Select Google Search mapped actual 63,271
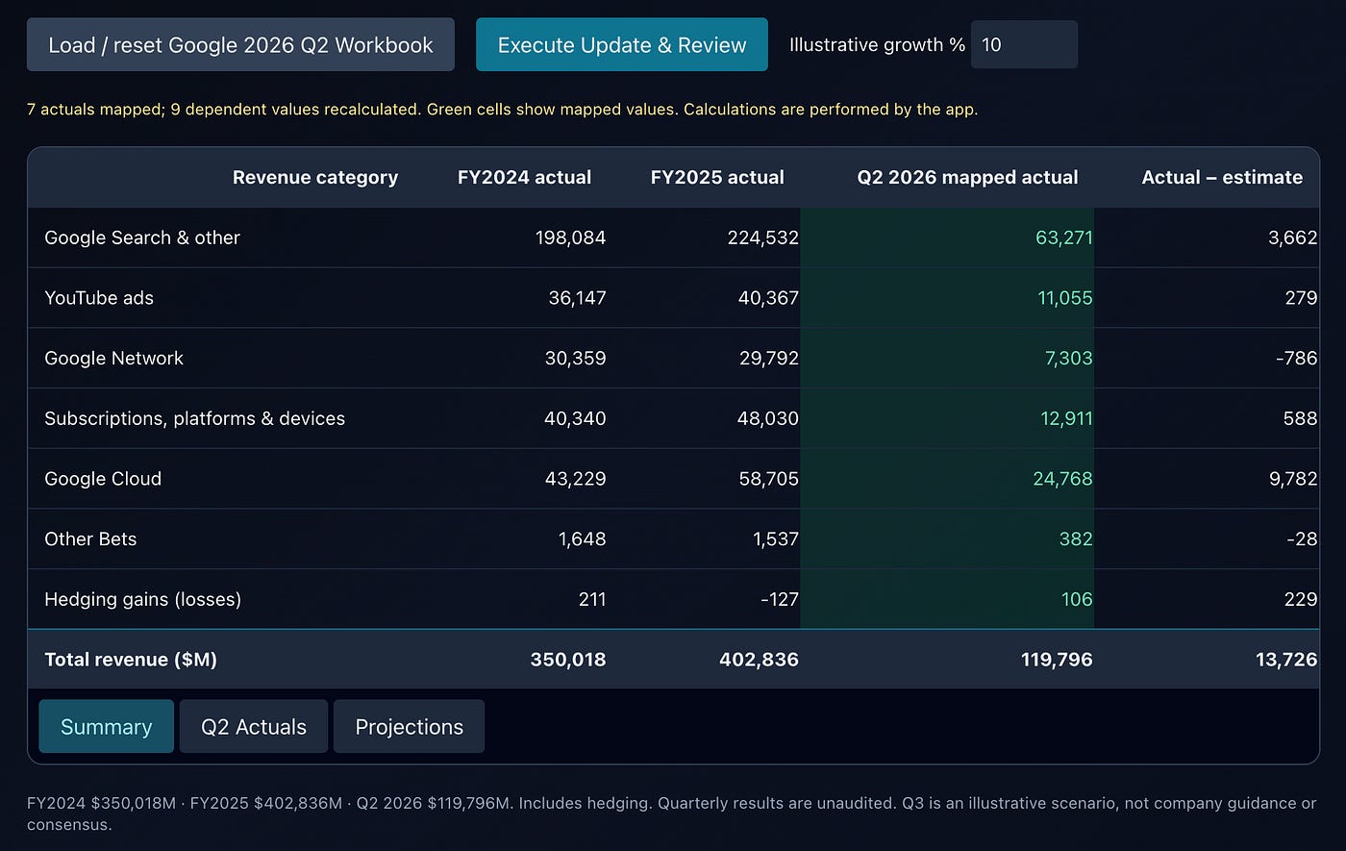The image size is (1346, 851). [x=1064, y=238]
